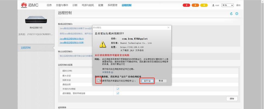Image resolution: width=264 pixels, height=109 pixels.
Task: Click the https://192.168.2.100 location text
Action: pos(132,47)
